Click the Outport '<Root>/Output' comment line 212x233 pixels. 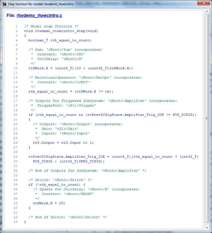point(78,124)
